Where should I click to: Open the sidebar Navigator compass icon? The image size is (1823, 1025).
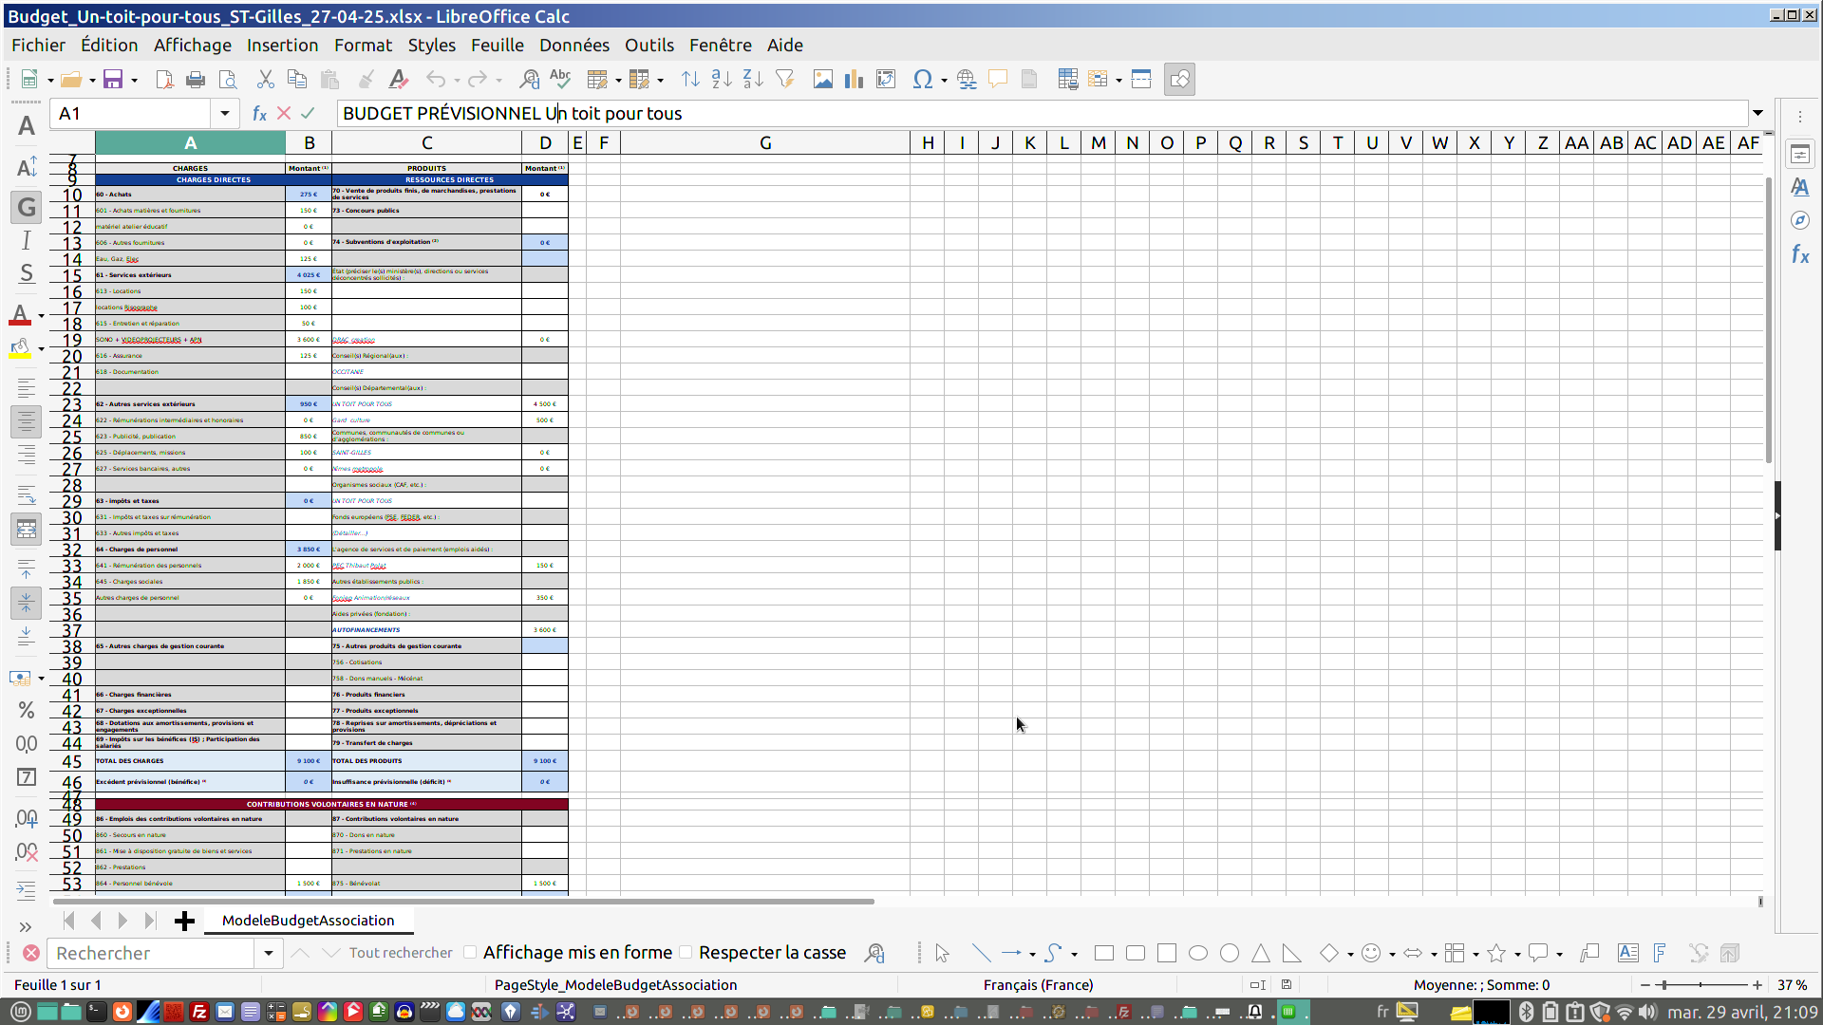(x=1800, y=220)
